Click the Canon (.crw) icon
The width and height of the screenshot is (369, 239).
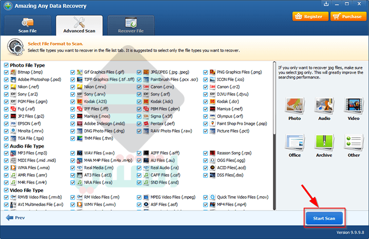point(146,87)
